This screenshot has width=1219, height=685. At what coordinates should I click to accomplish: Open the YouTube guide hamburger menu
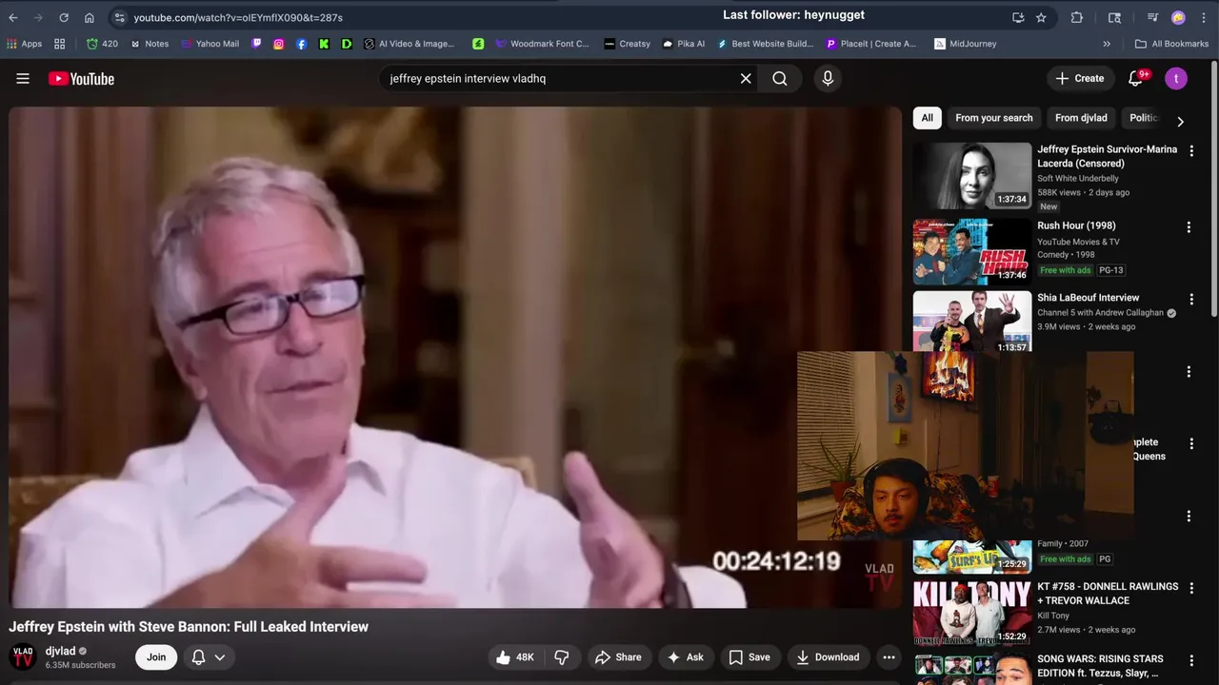click(x=23, y=79)
